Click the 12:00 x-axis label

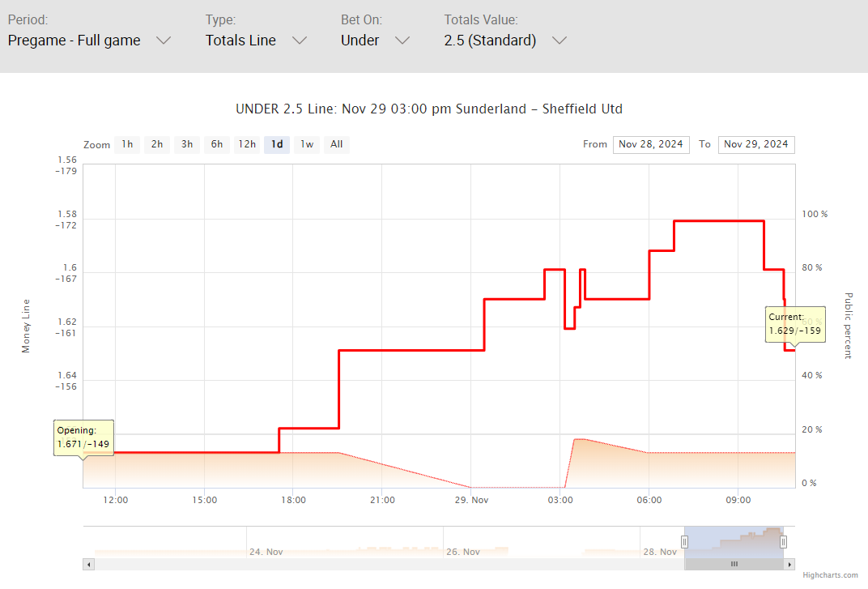point(115,501)
